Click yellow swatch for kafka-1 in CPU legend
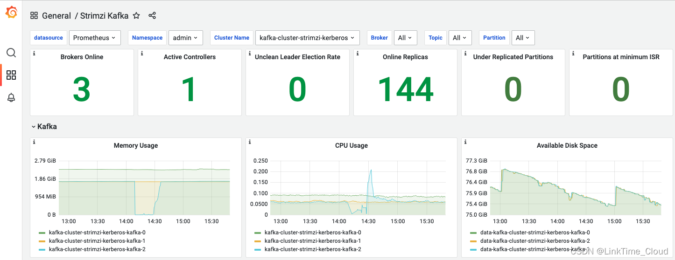Viewport: 675px width, 260px height. pos(258,241)
